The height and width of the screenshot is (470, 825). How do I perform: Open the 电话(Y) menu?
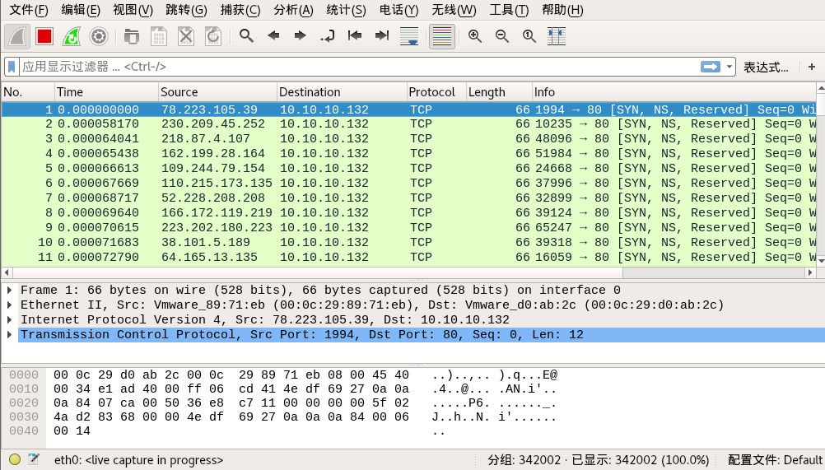pos(399,10)
